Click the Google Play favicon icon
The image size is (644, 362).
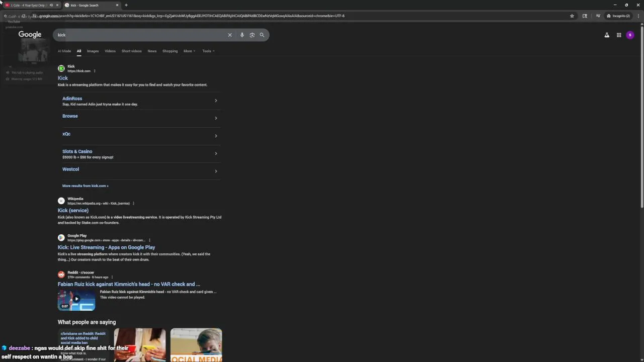(61, 238)
